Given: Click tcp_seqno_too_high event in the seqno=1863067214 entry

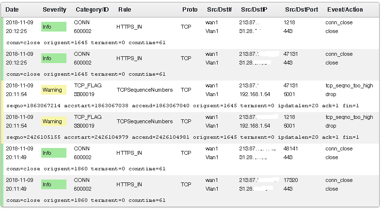Looking at the screenshot, I should 349,86.
